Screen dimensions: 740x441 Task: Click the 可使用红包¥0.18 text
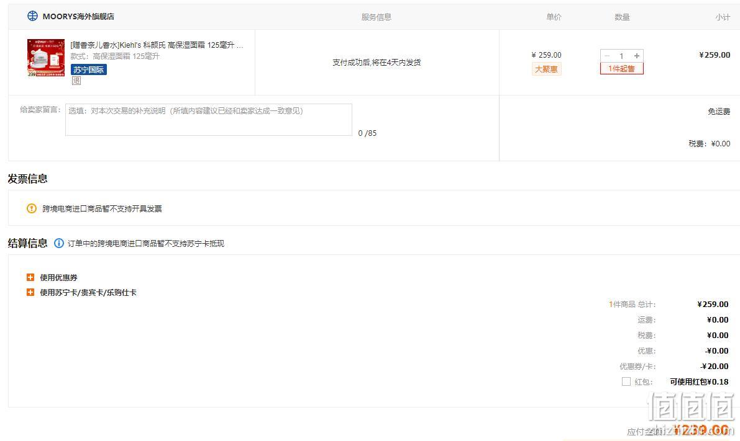point(699,381)
